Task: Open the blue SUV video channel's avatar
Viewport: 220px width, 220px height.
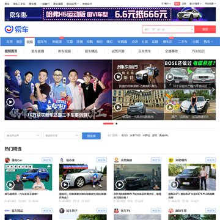Action: [x=7, y=160]
